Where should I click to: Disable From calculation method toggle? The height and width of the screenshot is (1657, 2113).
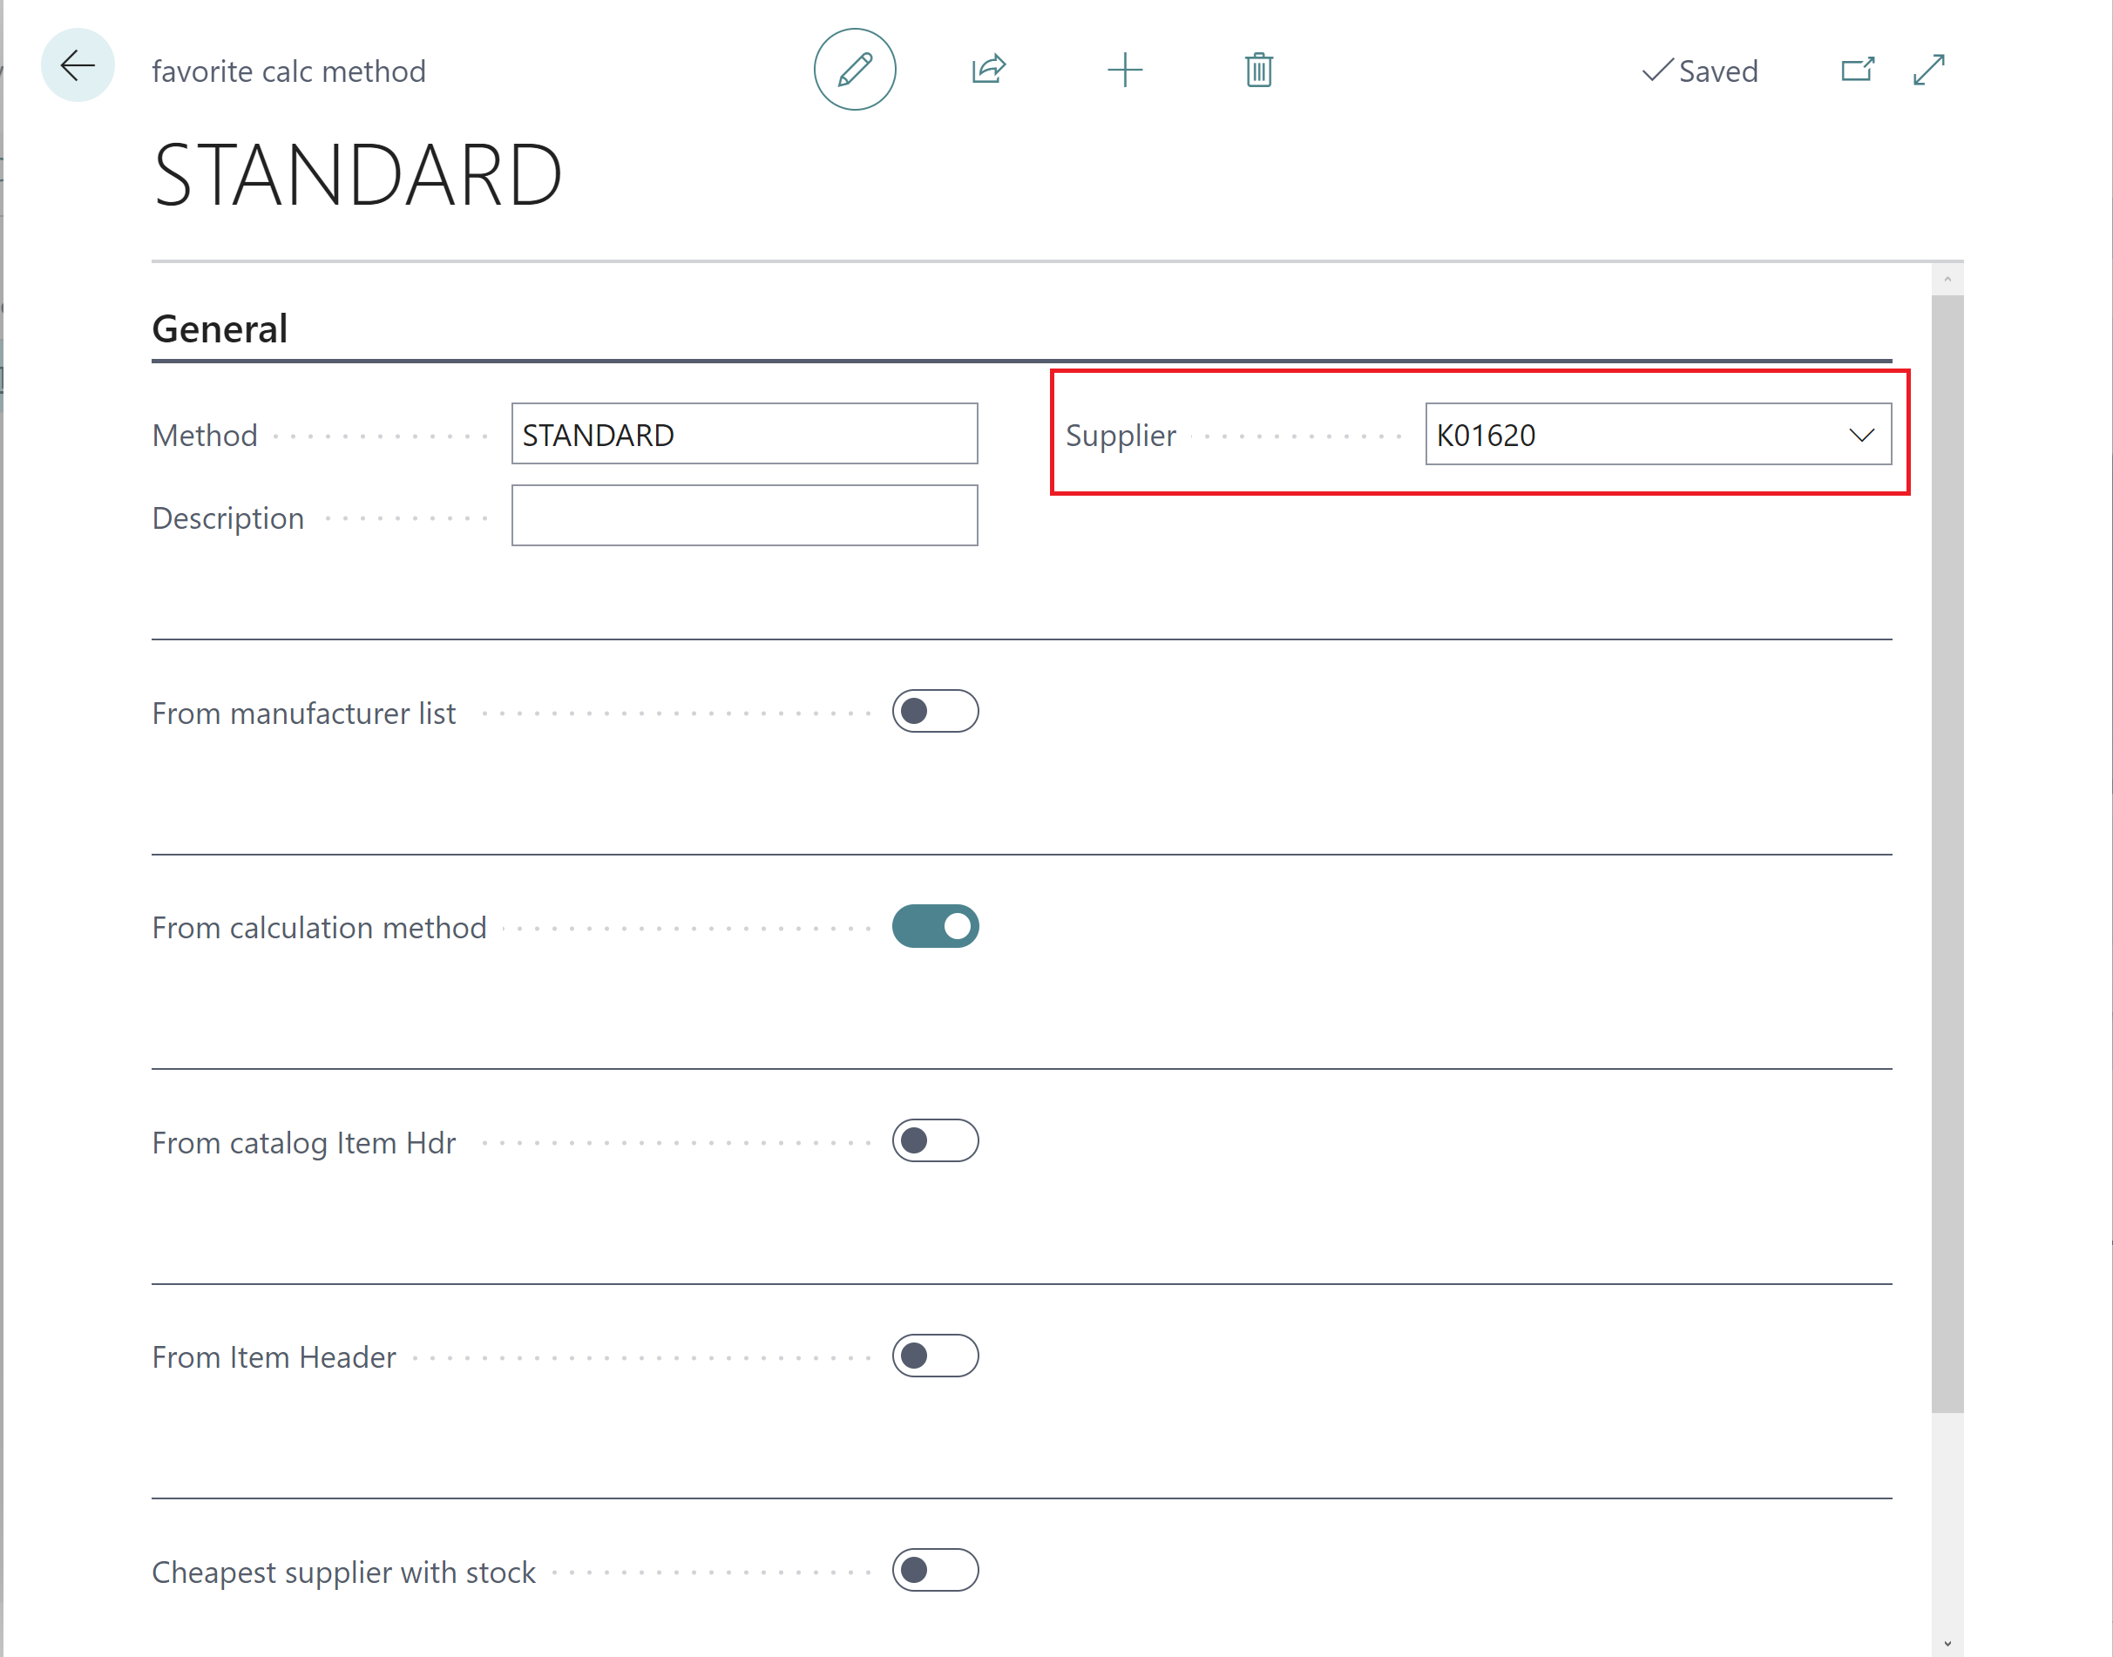935,926
